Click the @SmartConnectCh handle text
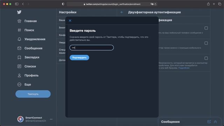 36,121
